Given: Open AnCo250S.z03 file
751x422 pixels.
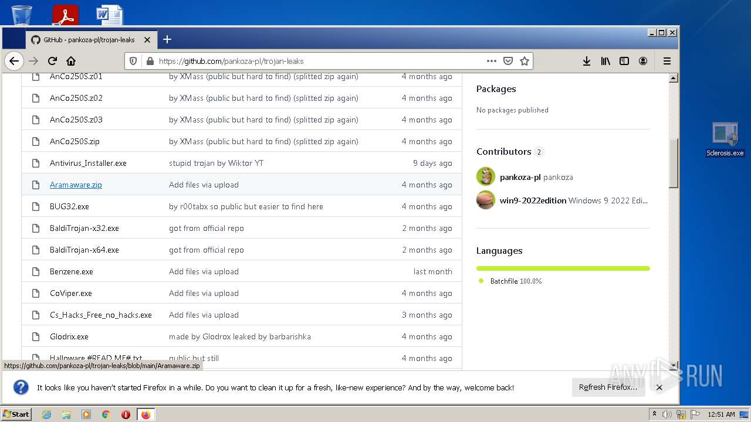Looking at the screenshot, I should click(x=76, y=120).
